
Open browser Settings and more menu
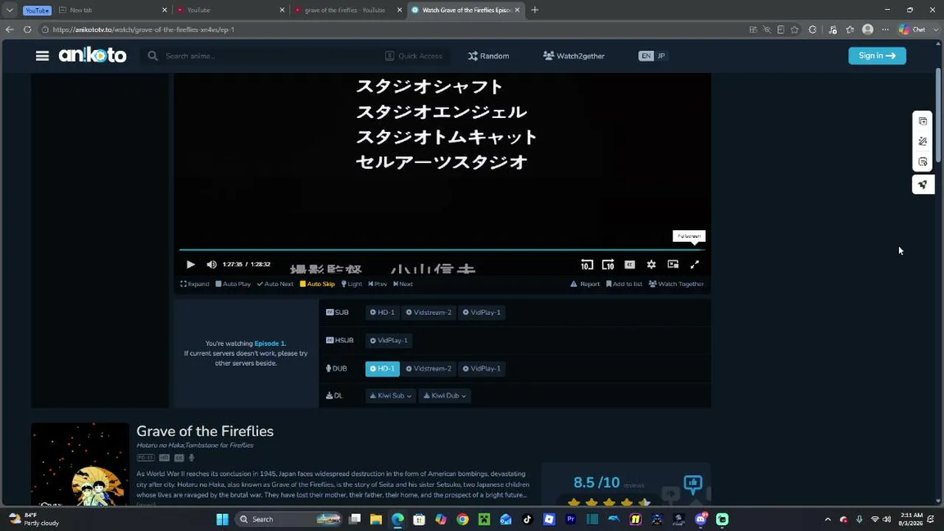[886, 29]
